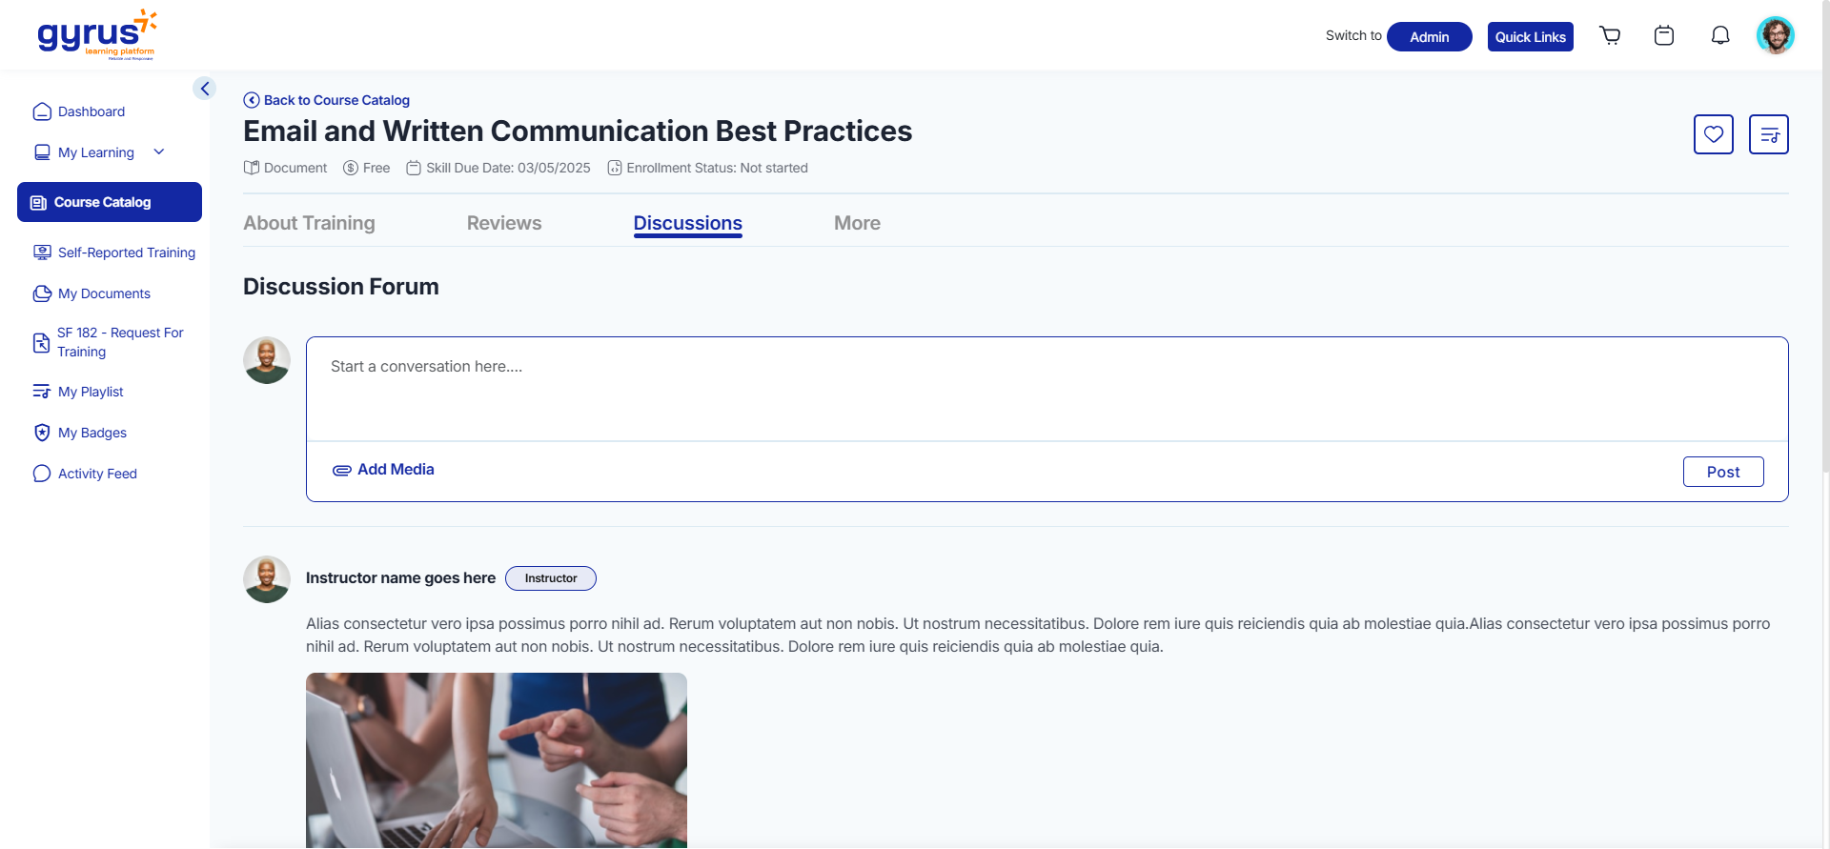The height and width of the screenshot is (849, 1830).
Task: Open the More tab
Action: point(857,223)
